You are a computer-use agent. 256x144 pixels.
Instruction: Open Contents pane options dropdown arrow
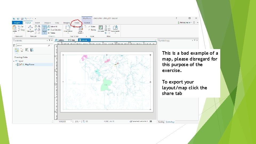47,40
